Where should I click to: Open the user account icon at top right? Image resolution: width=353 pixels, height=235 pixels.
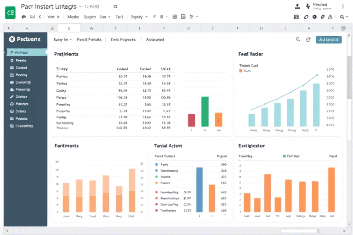point(297,6)
